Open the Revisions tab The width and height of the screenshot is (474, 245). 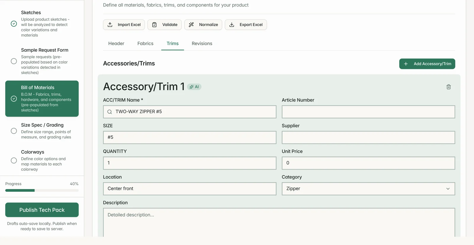click(x=202, y=43)
